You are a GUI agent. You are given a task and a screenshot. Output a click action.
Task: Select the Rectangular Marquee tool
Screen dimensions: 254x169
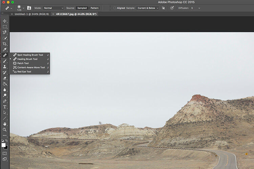click(4, 27)
